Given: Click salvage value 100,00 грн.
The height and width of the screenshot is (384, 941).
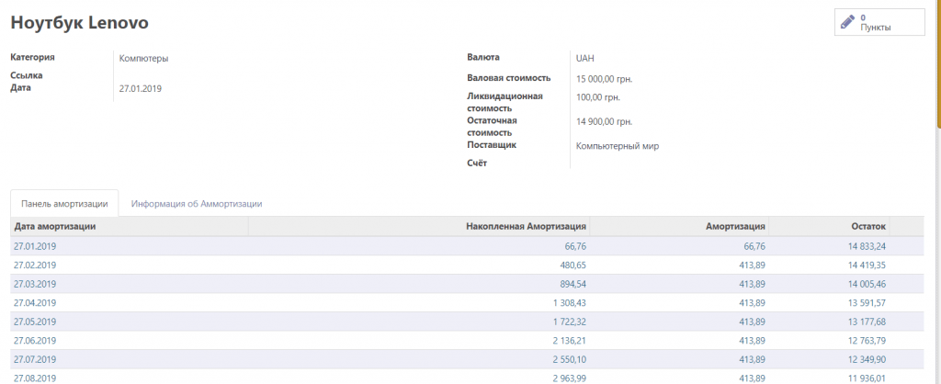Looking at the screenshot, I should click(x=598, y=96).
